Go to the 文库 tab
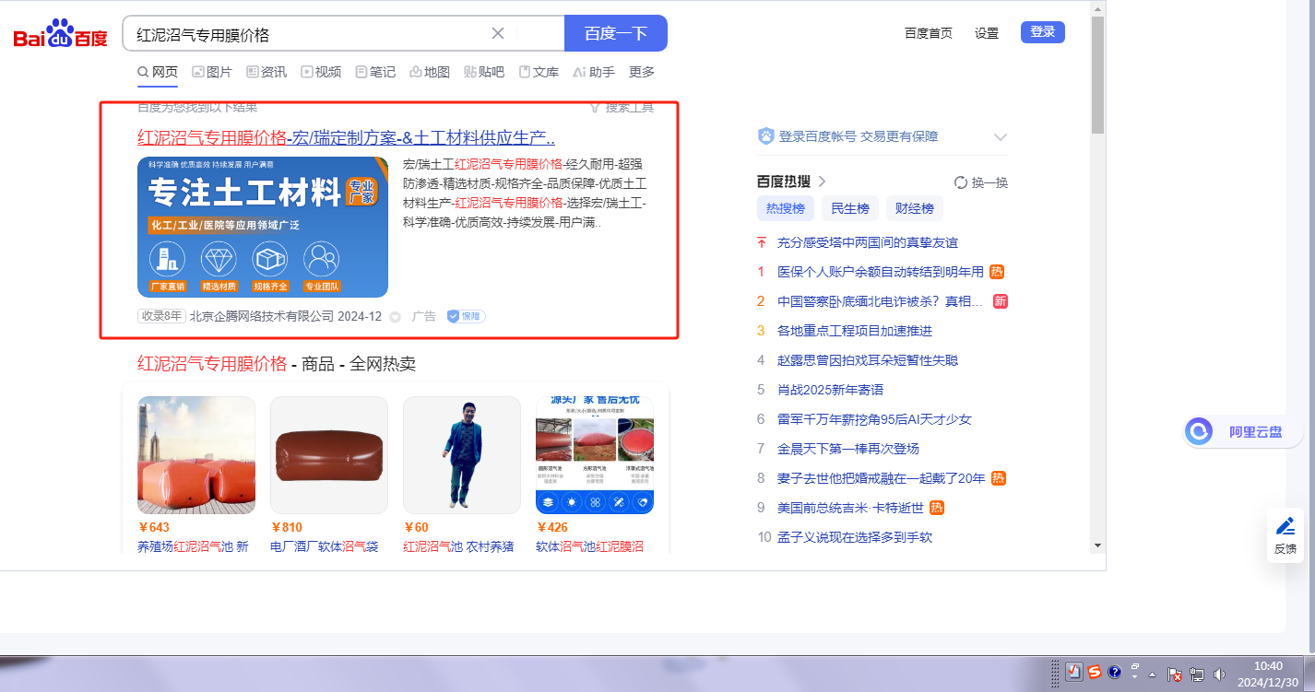 coord(539,72)
